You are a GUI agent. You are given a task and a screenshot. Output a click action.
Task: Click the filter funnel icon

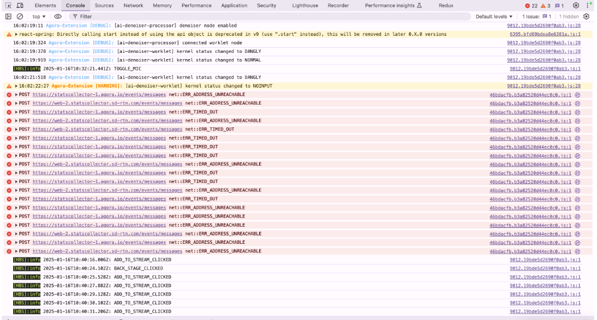coord(75,16)
